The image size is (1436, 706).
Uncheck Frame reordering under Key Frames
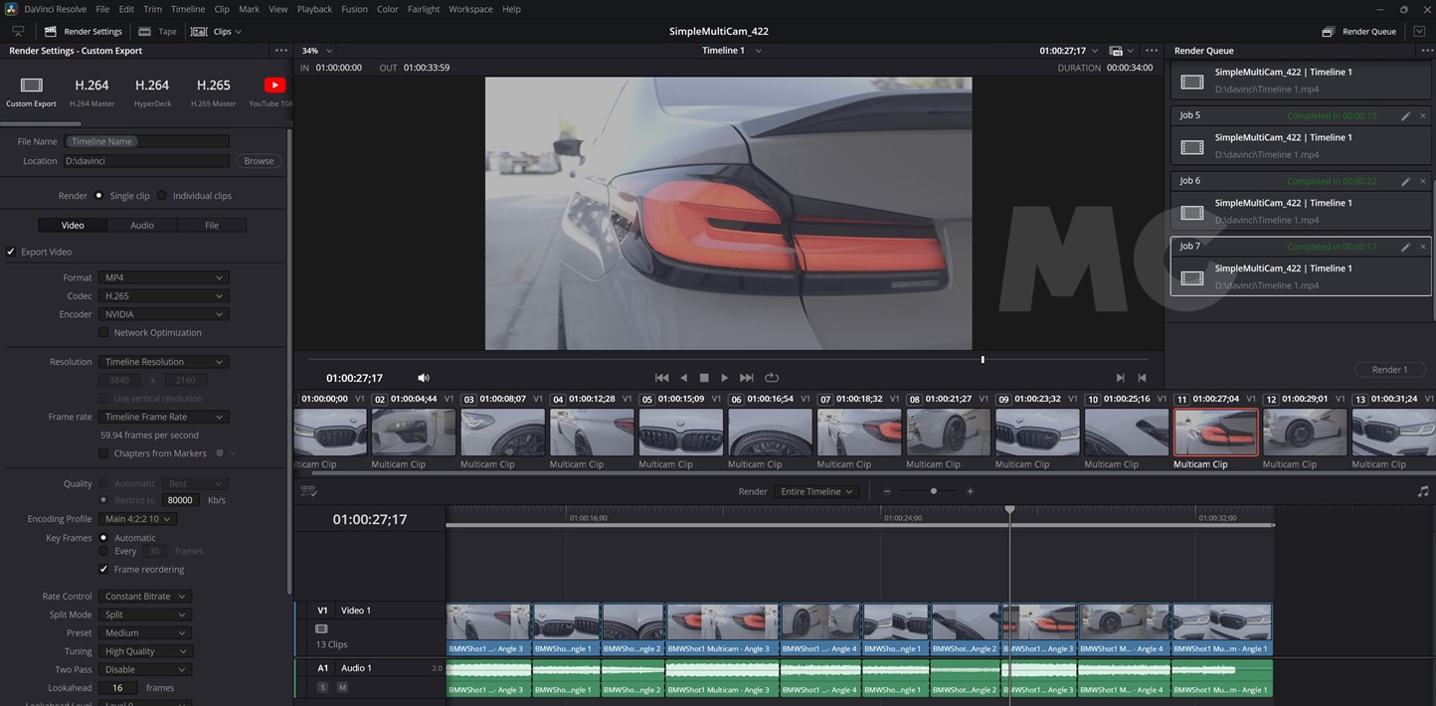pos(104,569)
